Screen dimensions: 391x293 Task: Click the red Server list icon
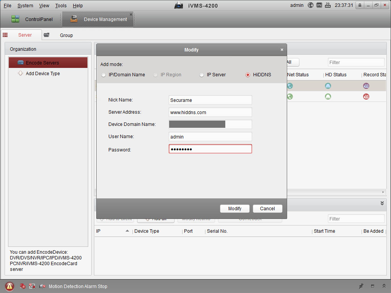5,35
